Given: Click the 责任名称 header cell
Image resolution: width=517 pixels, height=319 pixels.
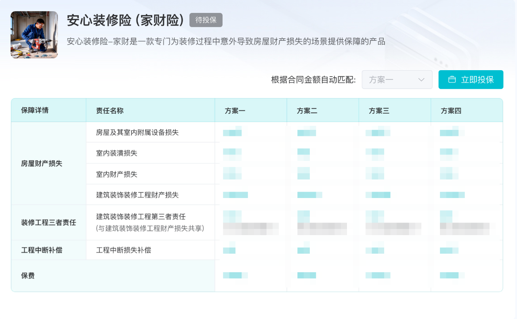Looking at the screenshot, I should [x=110, y=111].
